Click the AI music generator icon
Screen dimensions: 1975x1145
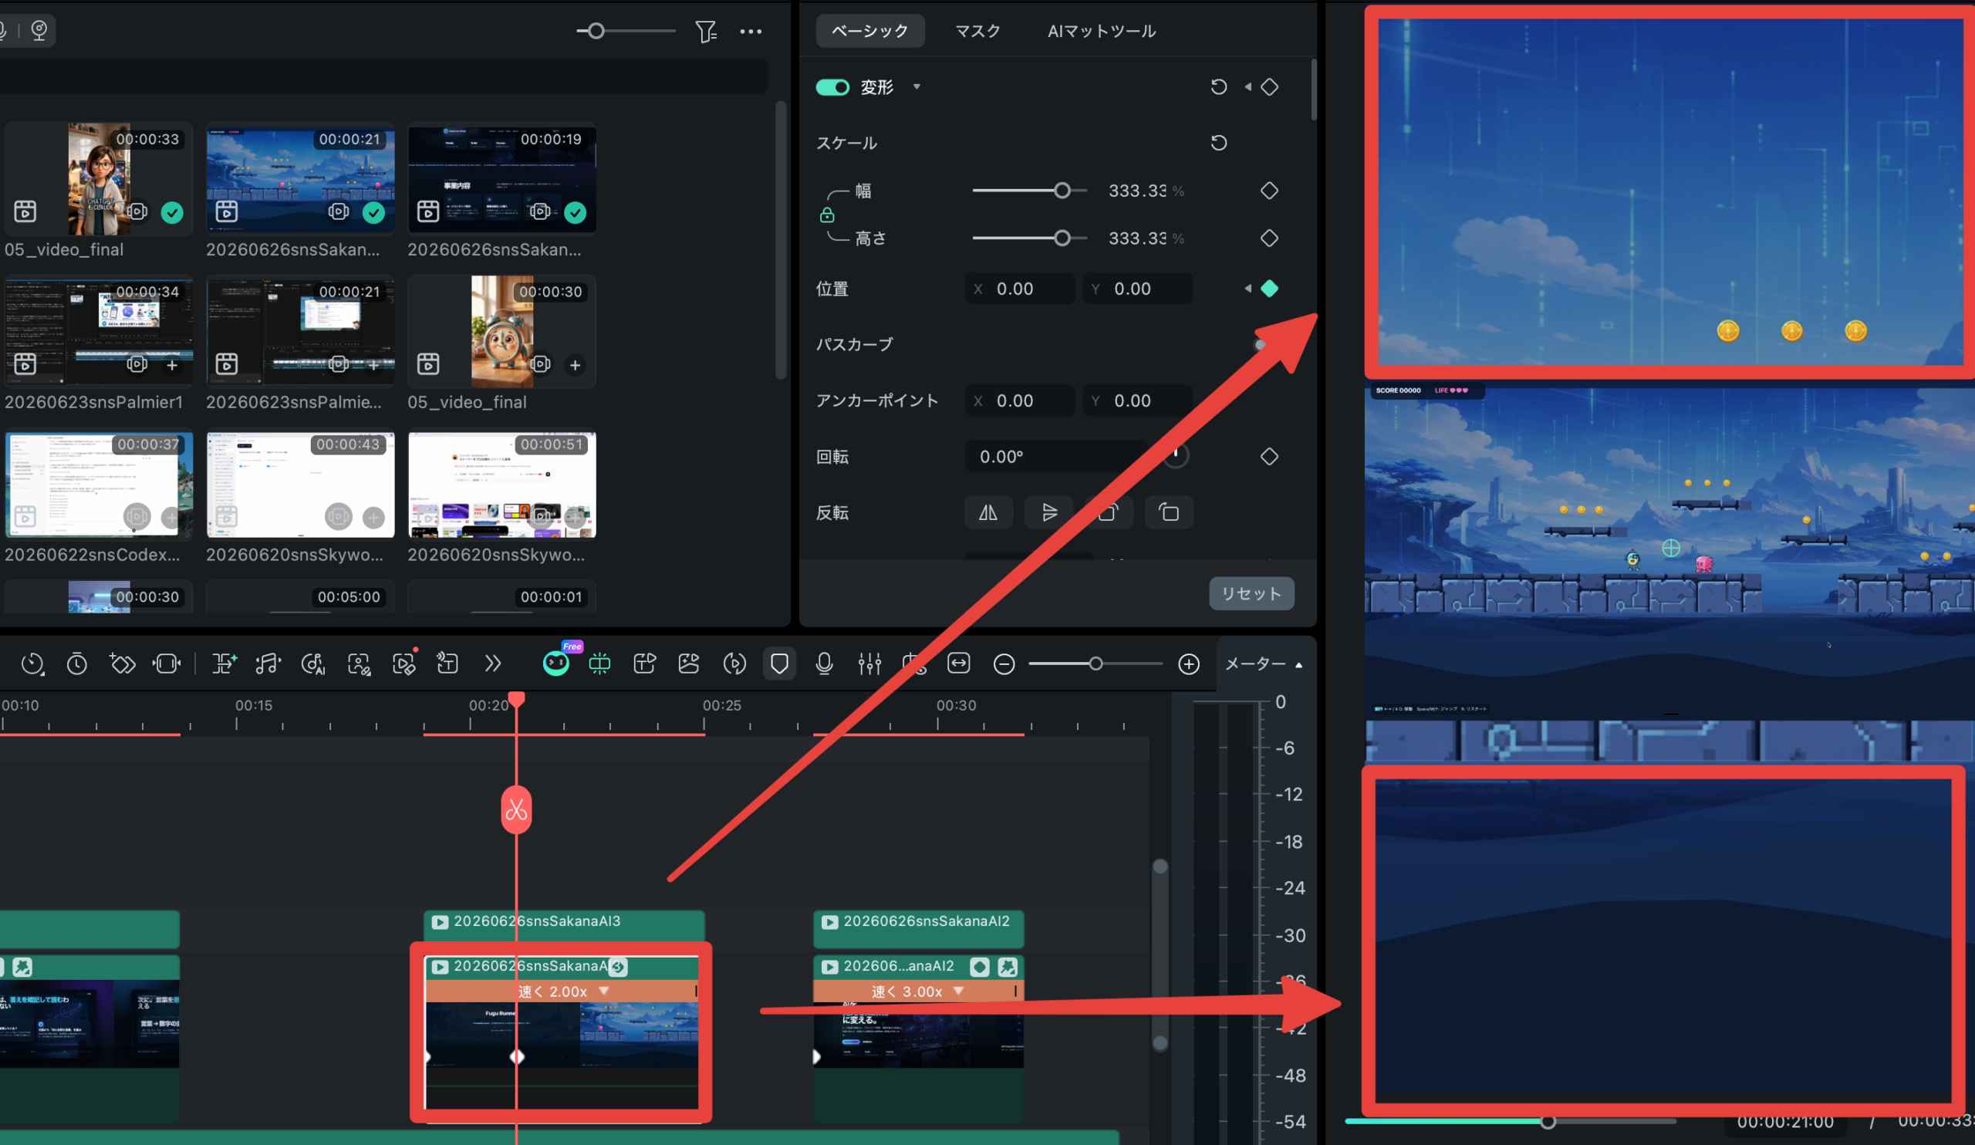[312, 664]
